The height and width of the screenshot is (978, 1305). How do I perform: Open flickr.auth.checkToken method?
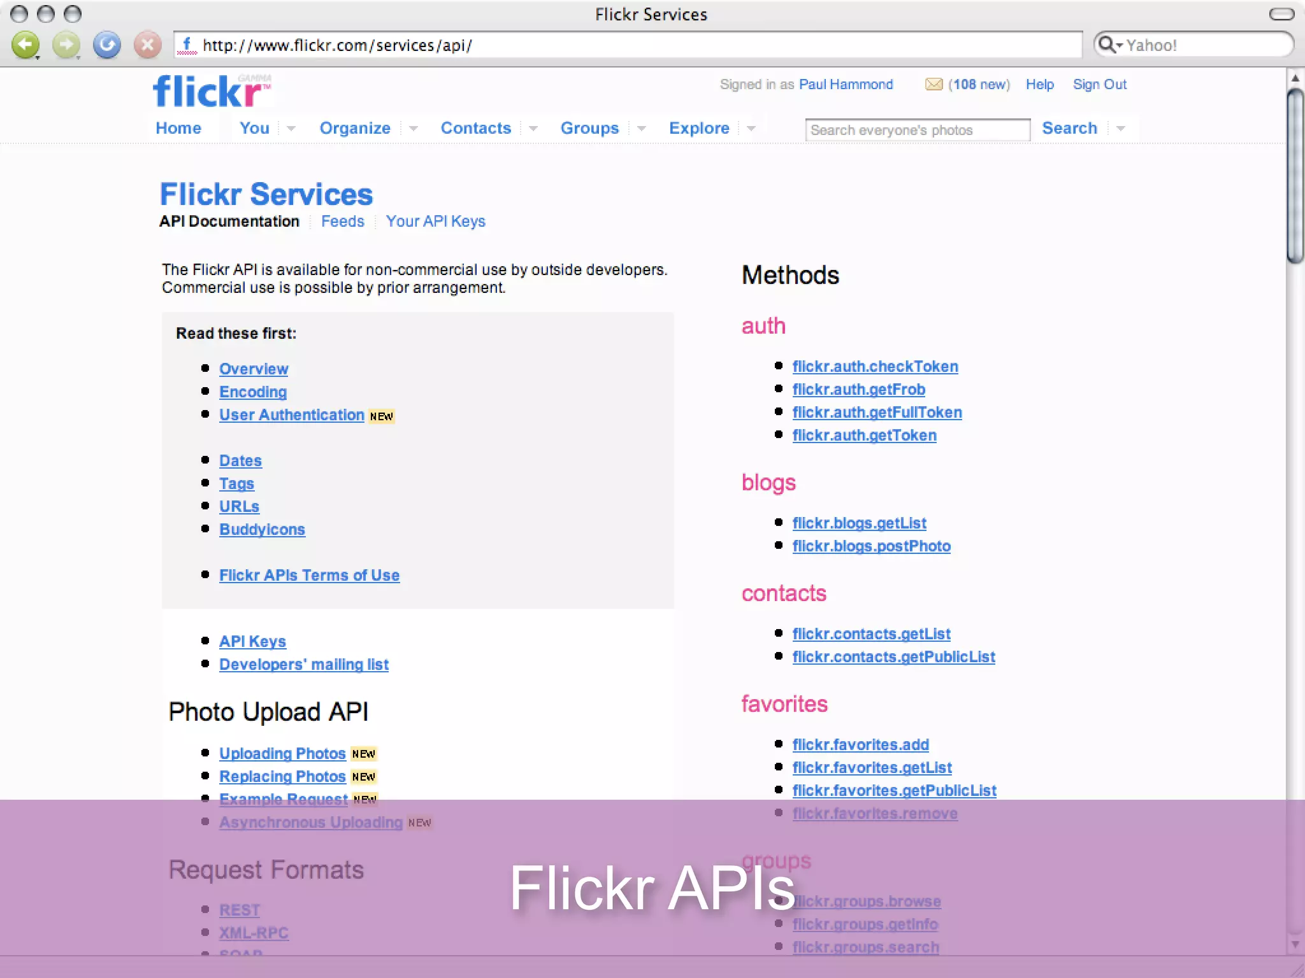coord(875,366)
